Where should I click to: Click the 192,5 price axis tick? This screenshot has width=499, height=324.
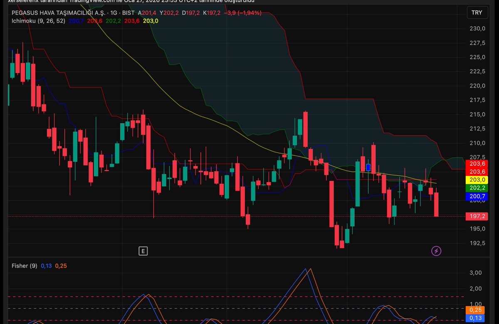click(x=478, y=243)
